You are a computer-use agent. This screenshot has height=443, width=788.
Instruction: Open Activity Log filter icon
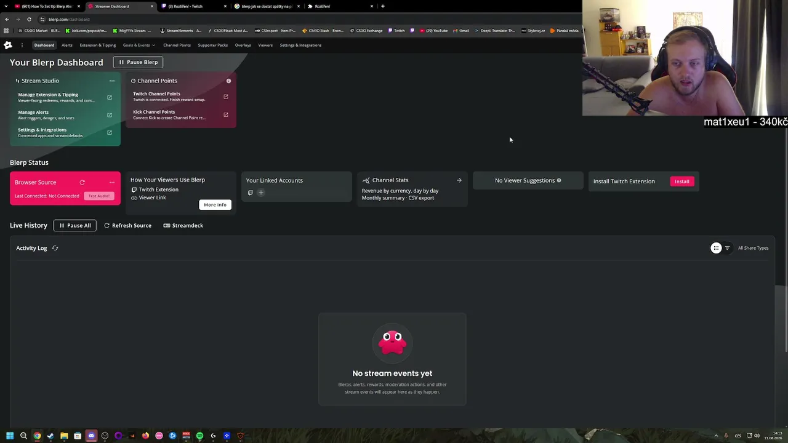[x=727, y=248]
